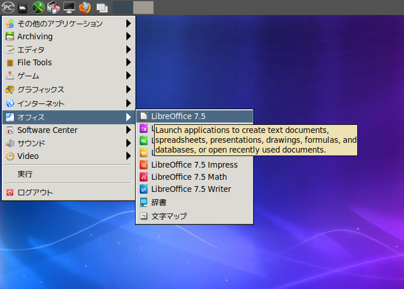
Task: Click the エディタ notepad icon
Action: [10, 50]
